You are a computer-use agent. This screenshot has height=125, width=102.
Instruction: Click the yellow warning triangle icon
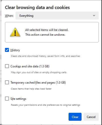click(15, 32)
